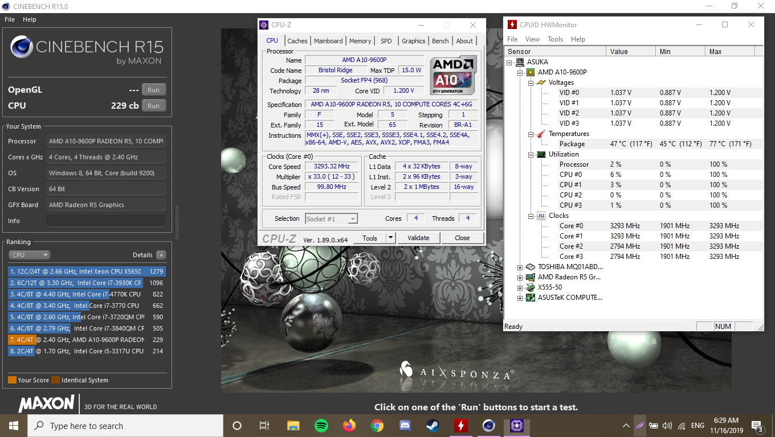Switch to the Graphics tab in CPU-Z
This screenshot has height=437, width=775.
(413, 41)
